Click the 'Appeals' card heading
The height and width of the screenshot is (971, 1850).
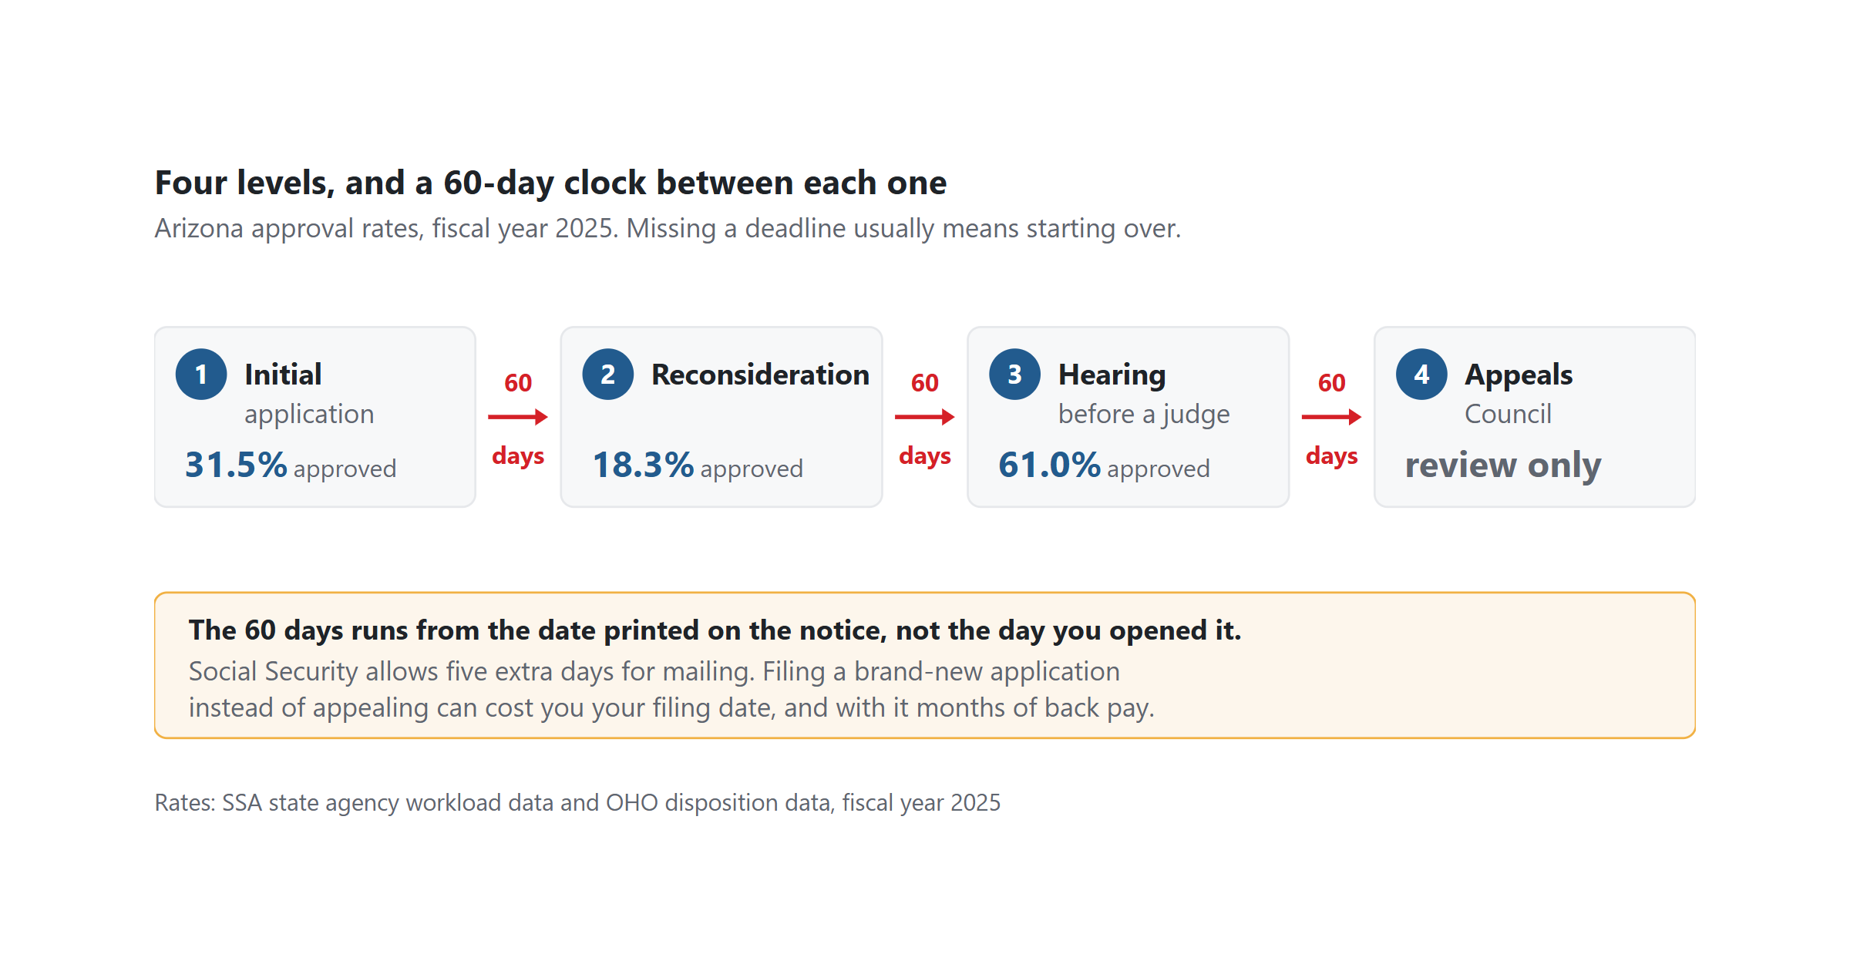coord(1519,375)
